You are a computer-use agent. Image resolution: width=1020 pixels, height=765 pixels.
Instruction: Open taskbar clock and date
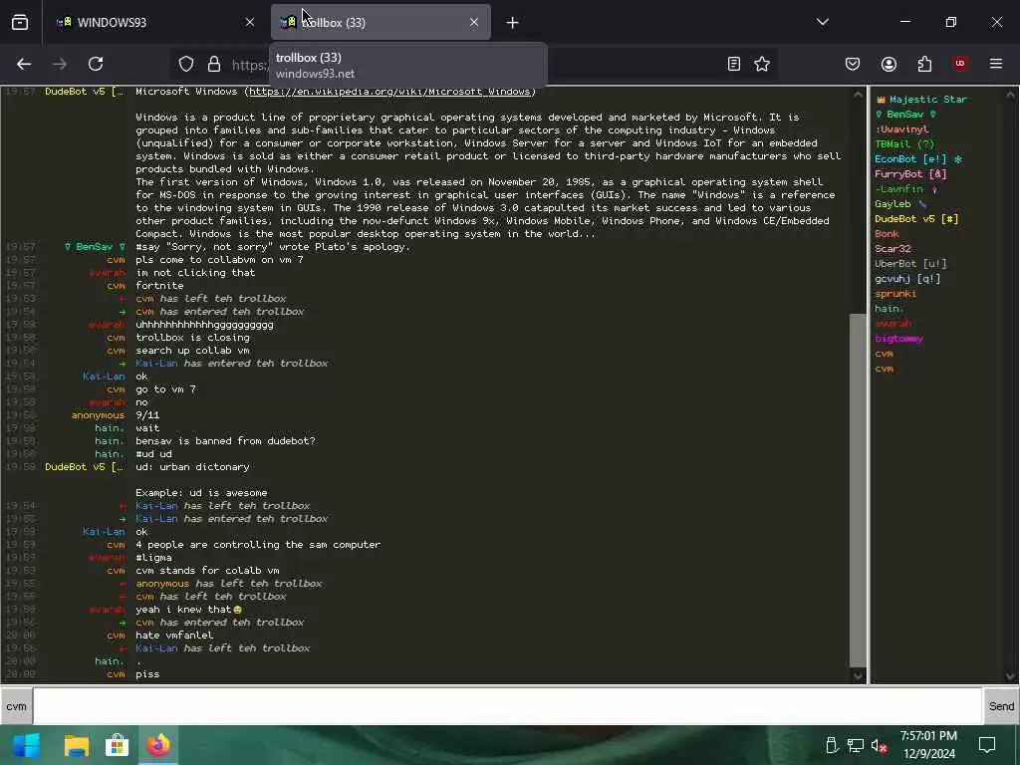pos(929,745)
